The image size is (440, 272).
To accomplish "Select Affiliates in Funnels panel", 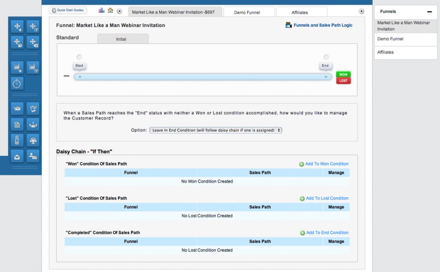I will tap(406, 52).
